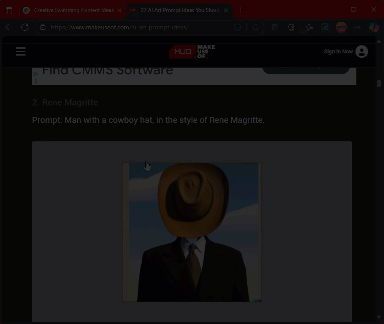This screenshot has height=324, width=384.
Task: Open the tab actions menu icon
Action: pos(9,10)
